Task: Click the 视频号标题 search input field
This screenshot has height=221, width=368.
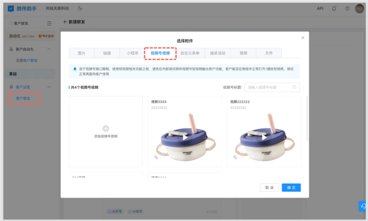Action: 269,87
